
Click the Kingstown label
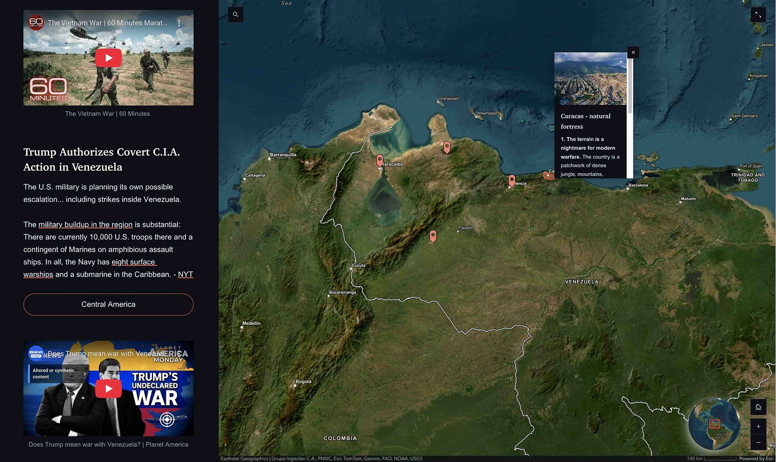758,76
